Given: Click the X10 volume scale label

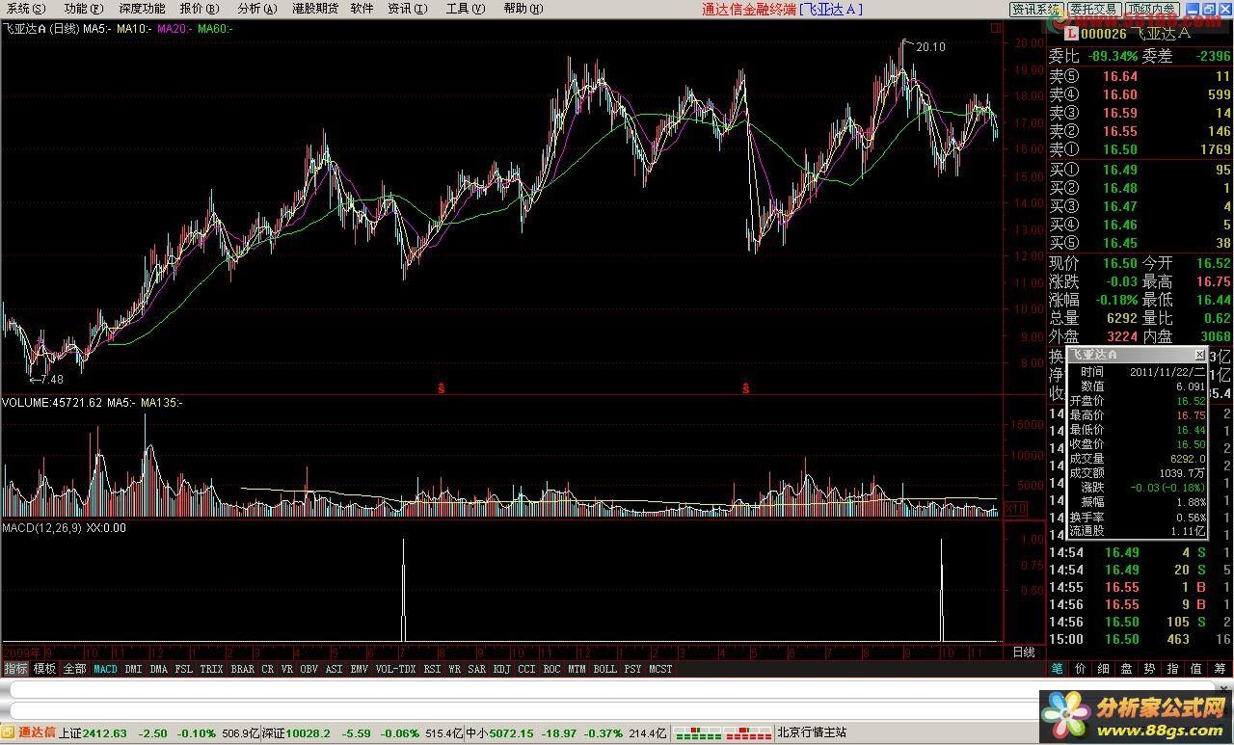Looking at the screenshot, I should tap(1015, 508).
